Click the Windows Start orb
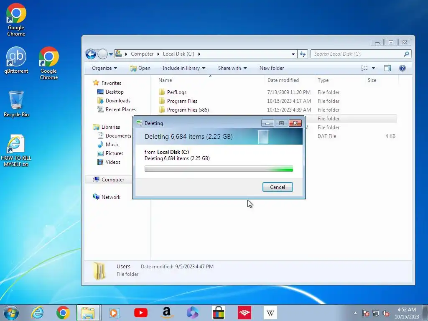Screen dimensions: 428x321 point(11,313)
